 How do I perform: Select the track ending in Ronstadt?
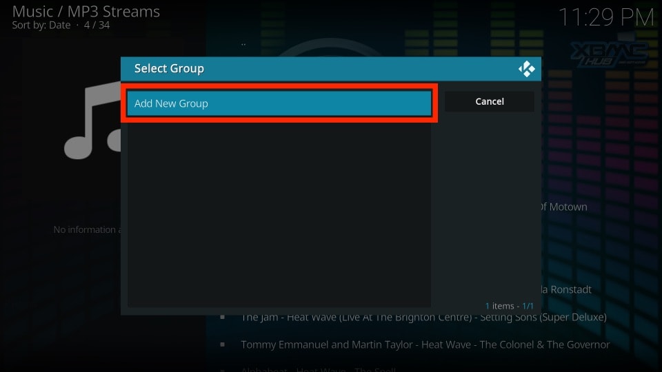point(567,289)
